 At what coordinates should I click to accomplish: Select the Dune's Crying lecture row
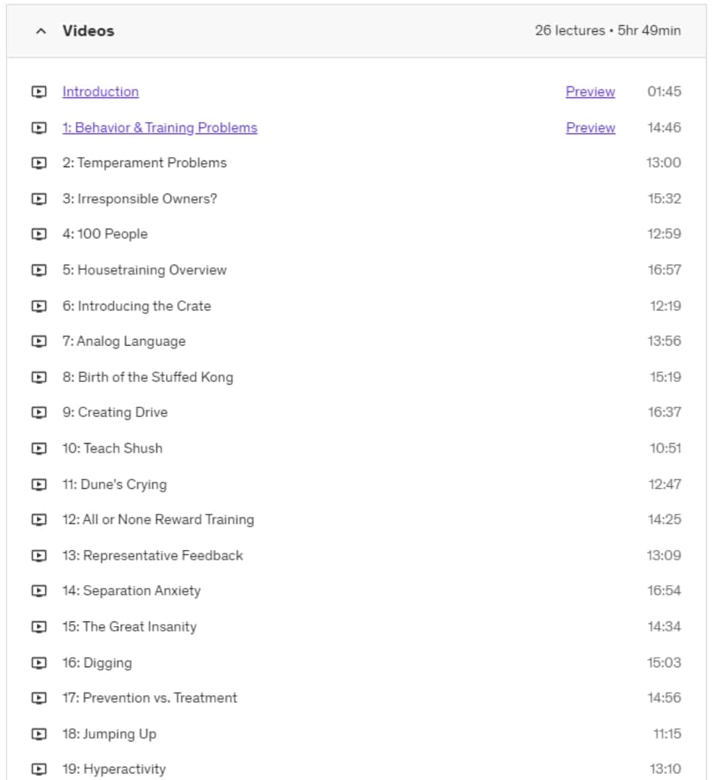(356, 484)
